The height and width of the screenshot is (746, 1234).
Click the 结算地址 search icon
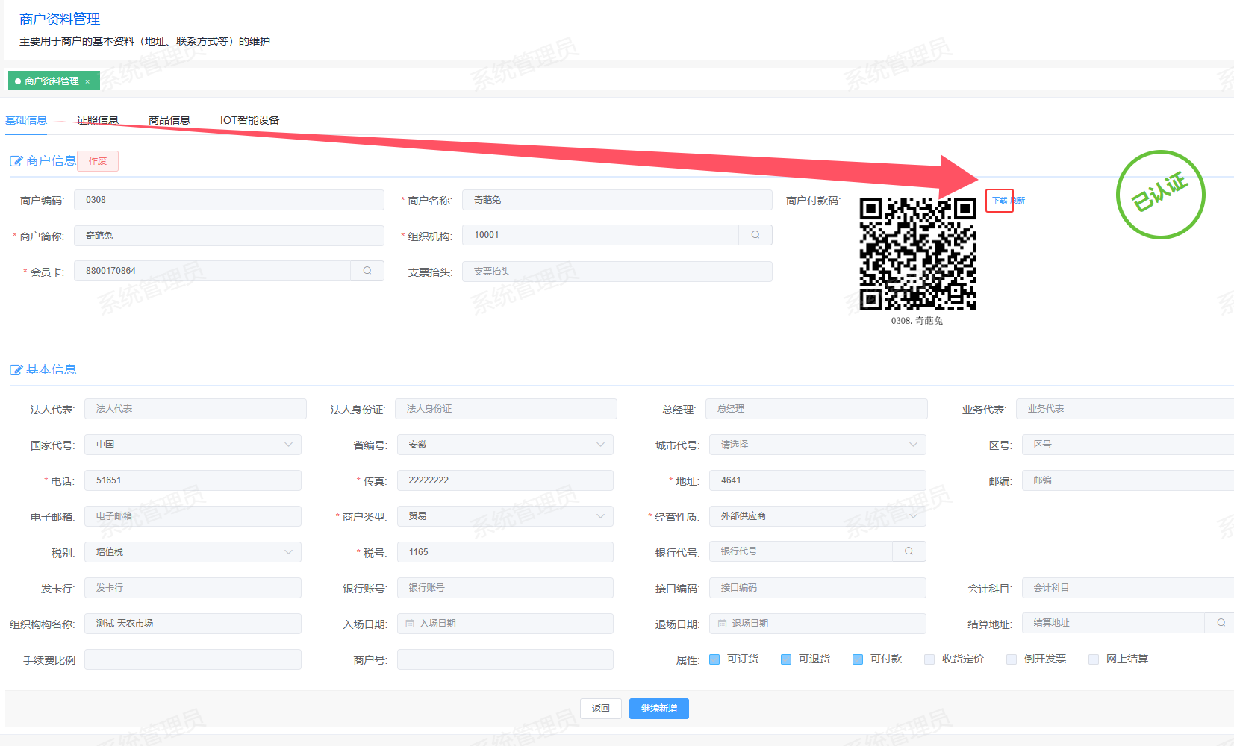(1221, 623)
